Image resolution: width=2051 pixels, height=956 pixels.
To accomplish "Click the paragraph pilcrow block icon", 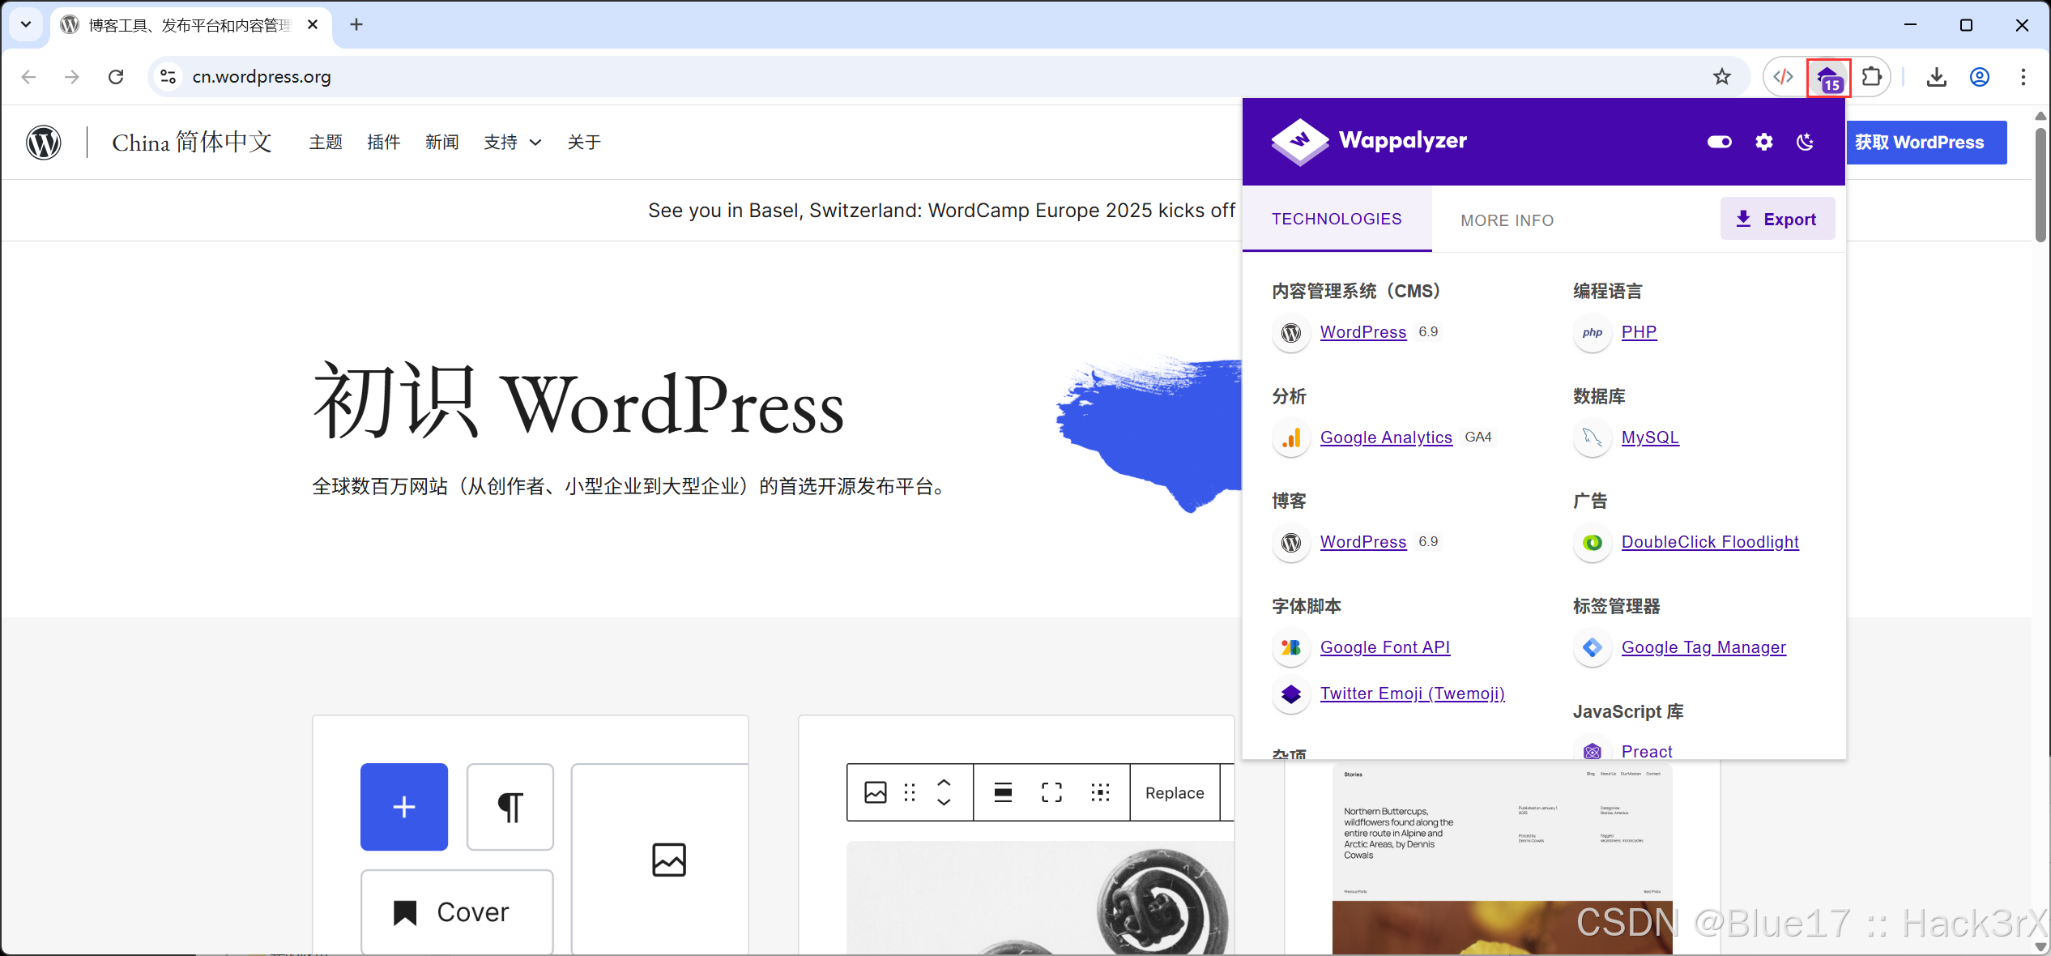I will pos(510,807).
